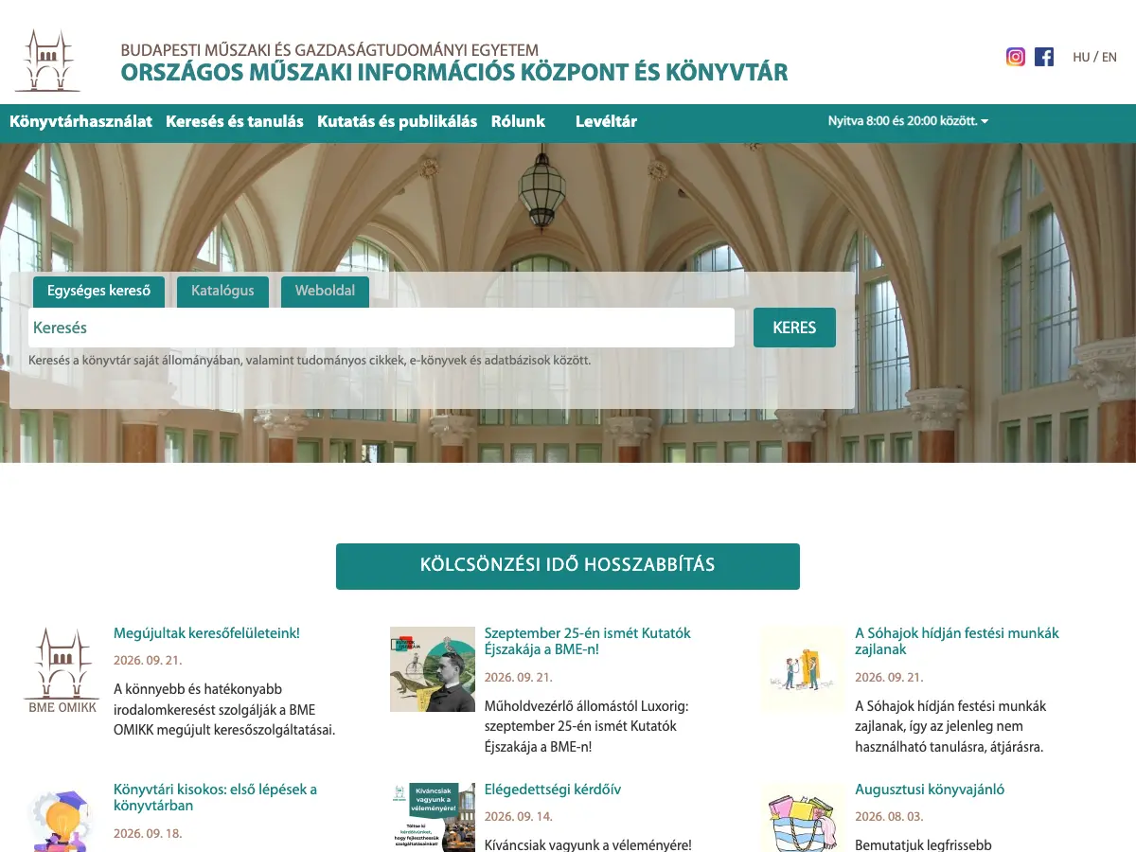Select the Weboldal search tab

(x=325, y=291)
